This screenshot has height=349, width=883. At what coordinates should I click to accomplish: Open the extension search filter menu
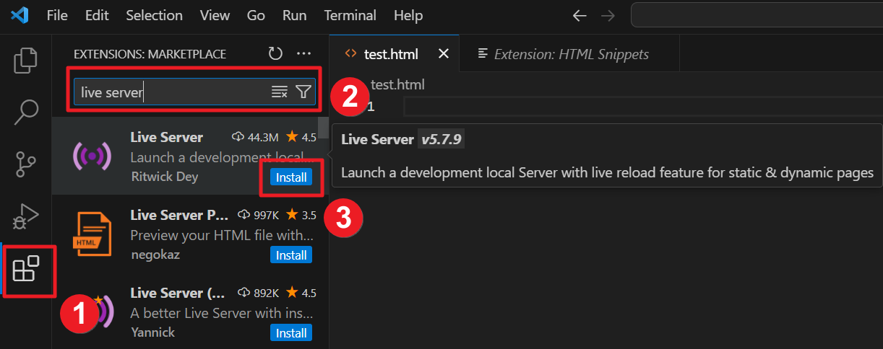[x=303, y=92]
